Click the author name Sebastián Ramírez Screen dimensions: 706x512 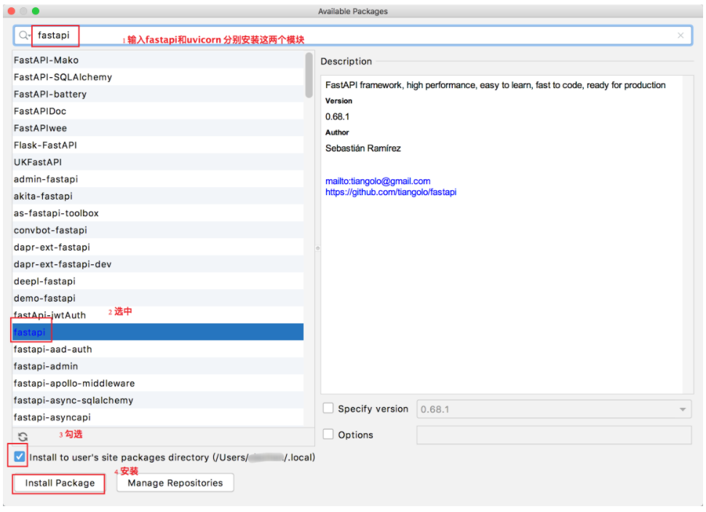363,149
